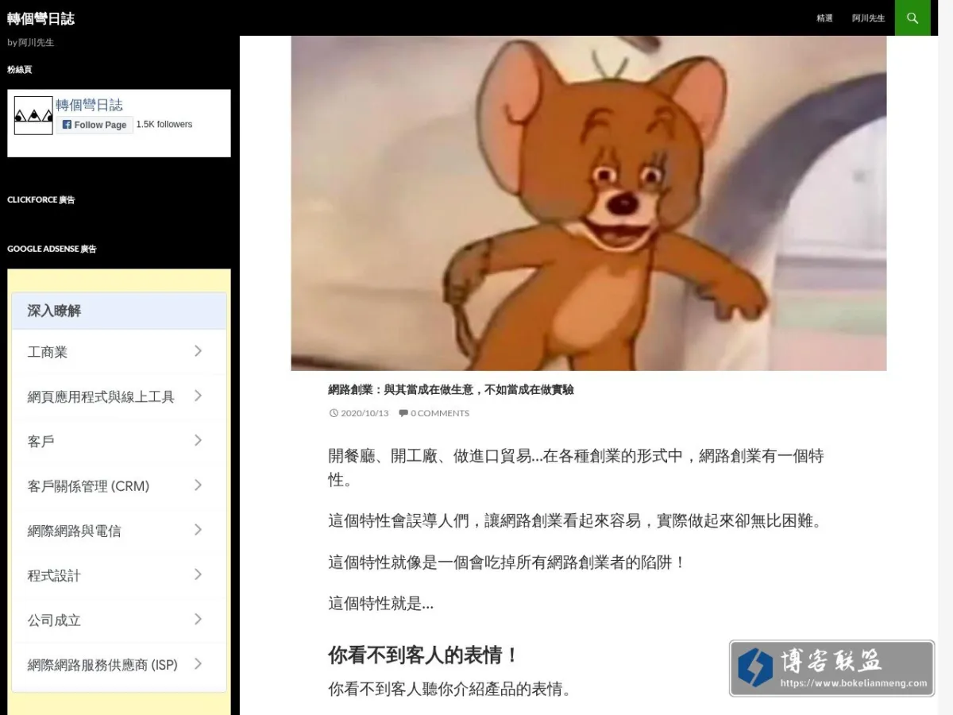Expand the 網際網路服務供應商 (ISP) chevron
Screen dimensions: 953x715
[x=198, y=663]
